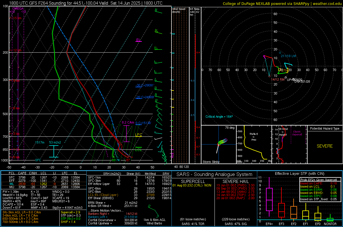Click the 'Theta-E v. Pres' panel label

pyautogui.click(x=254, y=137)
